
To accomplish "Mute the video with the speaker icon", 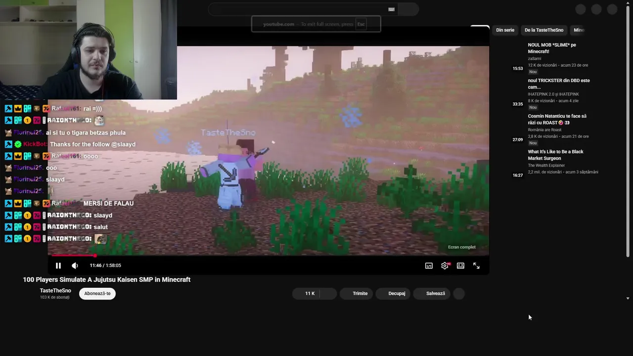I will [x=75, y=266].
